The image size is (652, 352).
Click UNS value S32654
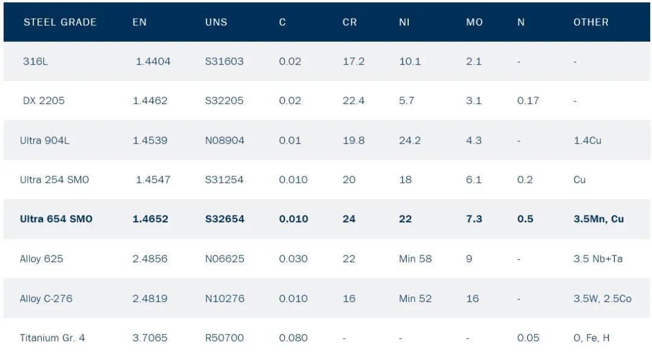coord(225,219)
